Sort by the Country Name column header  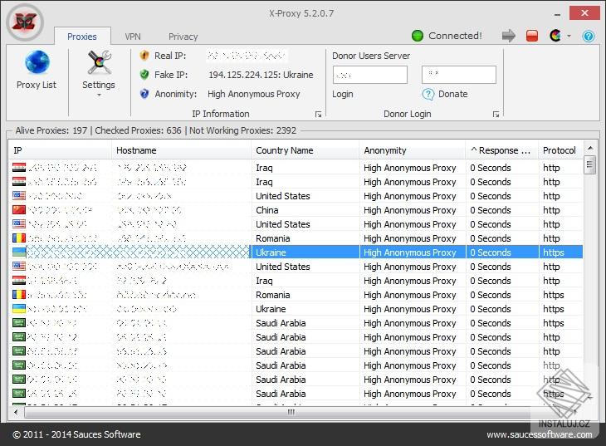click(x=305, y=150)
